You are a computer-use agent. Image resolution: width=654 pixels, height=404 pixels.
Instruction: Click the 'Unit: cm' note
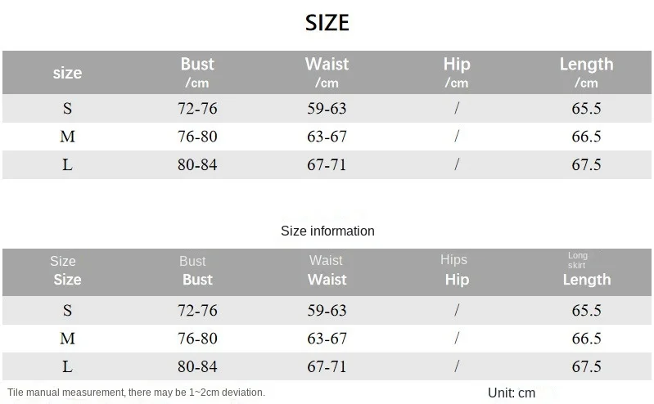[511, 393]
